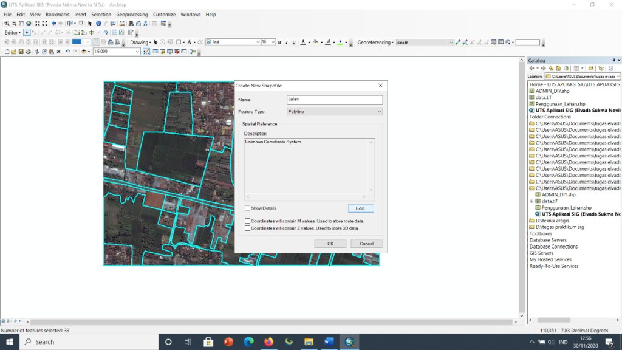The width and height of the screenshot is (622, 350).
Task: Go back to previous extent arrow
Action: point(53,24)
